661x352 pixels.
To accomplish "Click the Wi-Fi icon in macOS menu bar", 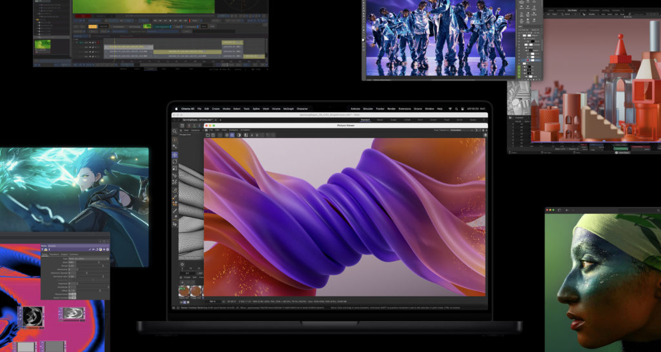I will click(x=449, y=109).
